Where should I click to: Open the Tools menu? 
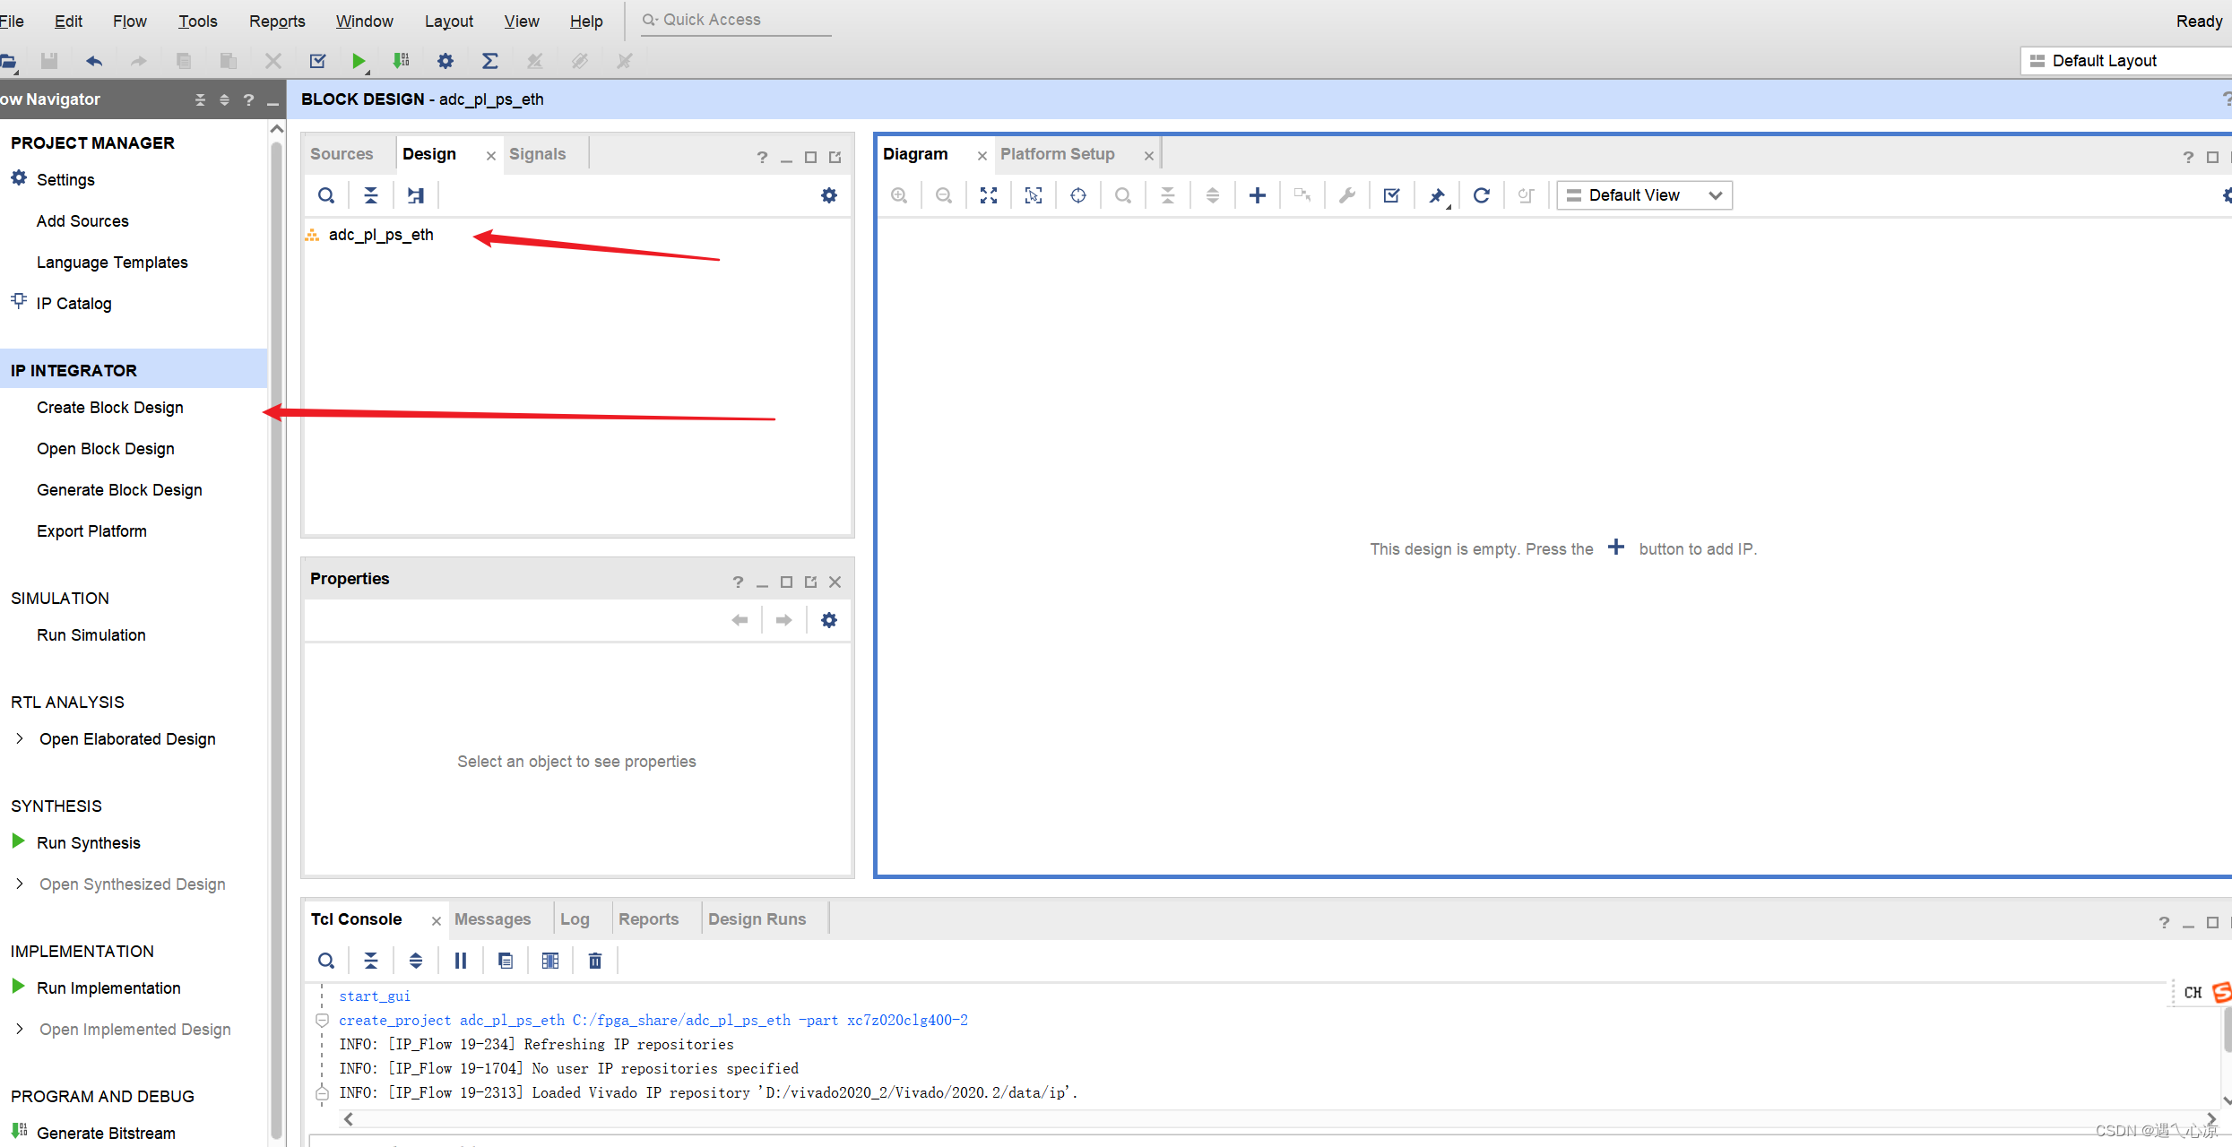point(198,21)
